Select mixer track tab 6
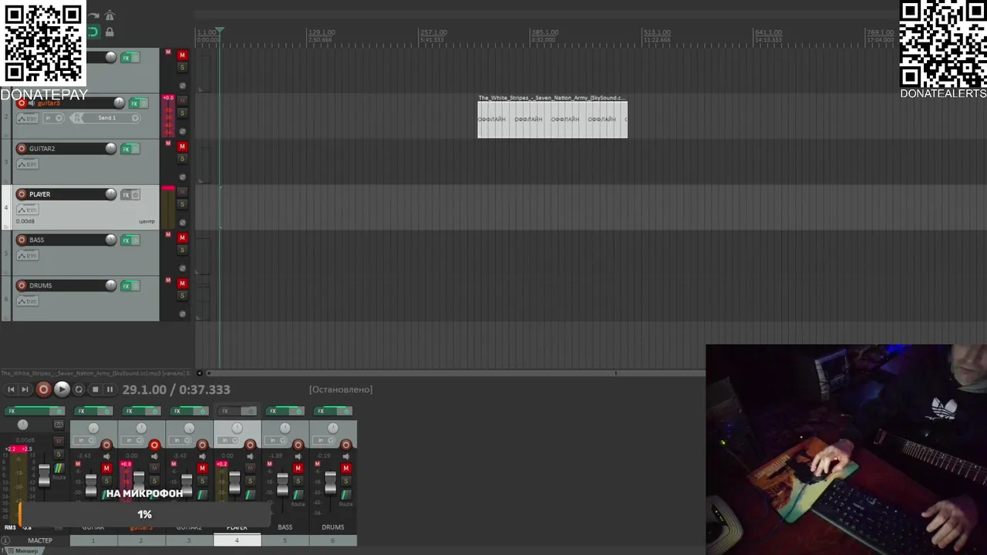Screen dimensions: 987x555 pyautogui.click(x=332, y=540)
